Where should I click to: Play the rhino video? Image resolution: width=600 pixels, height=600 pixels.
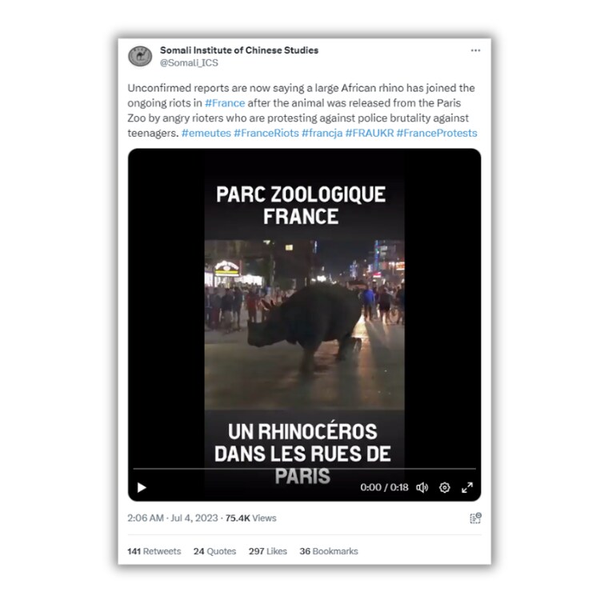(x=142, y=487)
